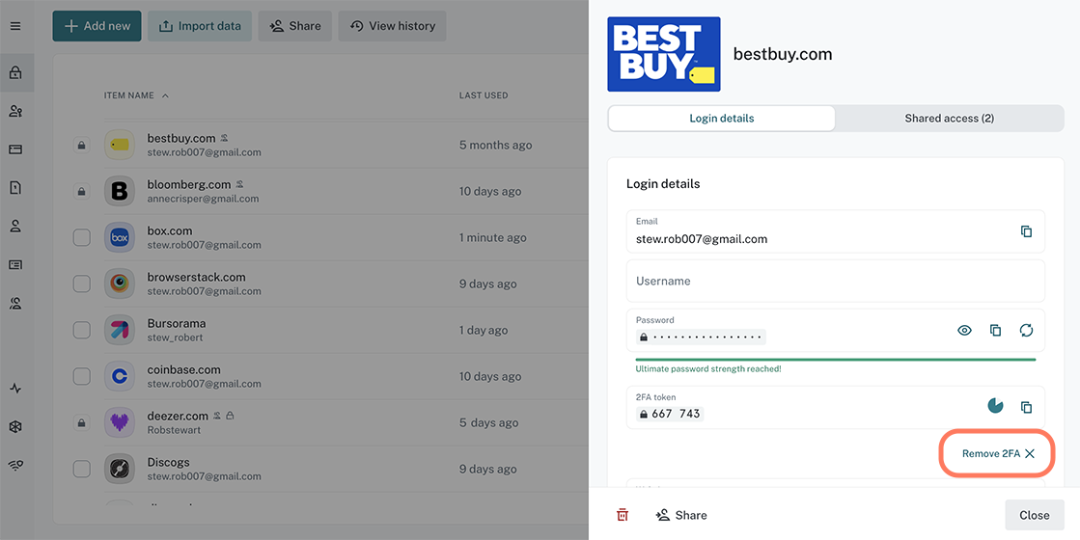Select the 2FA token 667 743
Image resolution: width=1080 pixels, height=540 pixels.
[x=670, y=414]
